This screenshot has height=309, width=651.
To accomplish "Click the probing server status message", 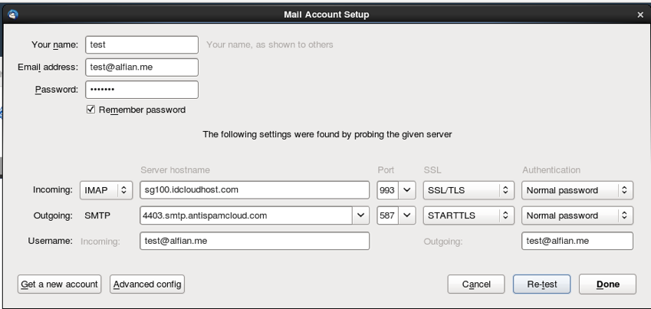I will (327, 134).
